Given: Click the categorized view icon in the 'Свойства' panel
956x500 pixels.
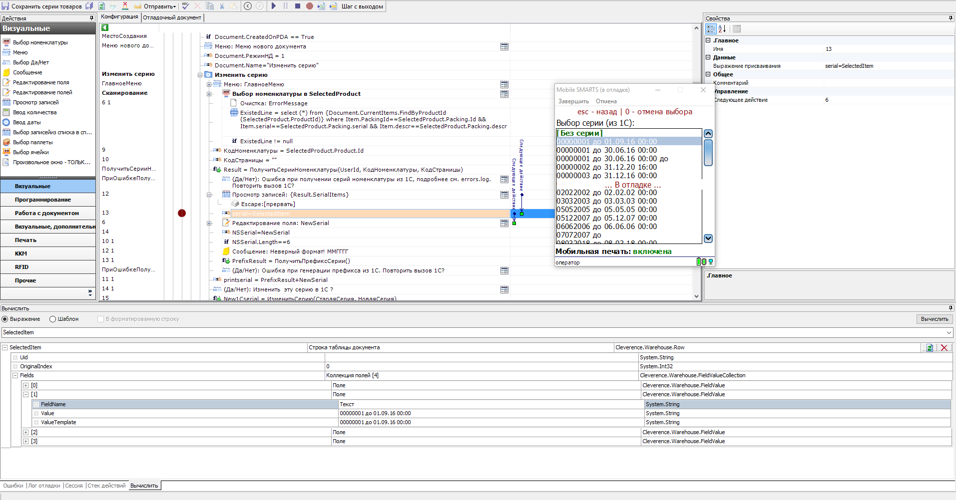Looking at the screenshot, I should pos(711,29).
